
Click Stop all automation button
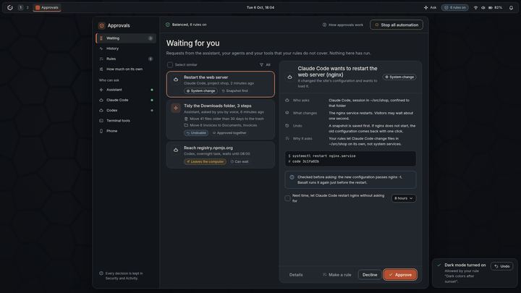397,25
